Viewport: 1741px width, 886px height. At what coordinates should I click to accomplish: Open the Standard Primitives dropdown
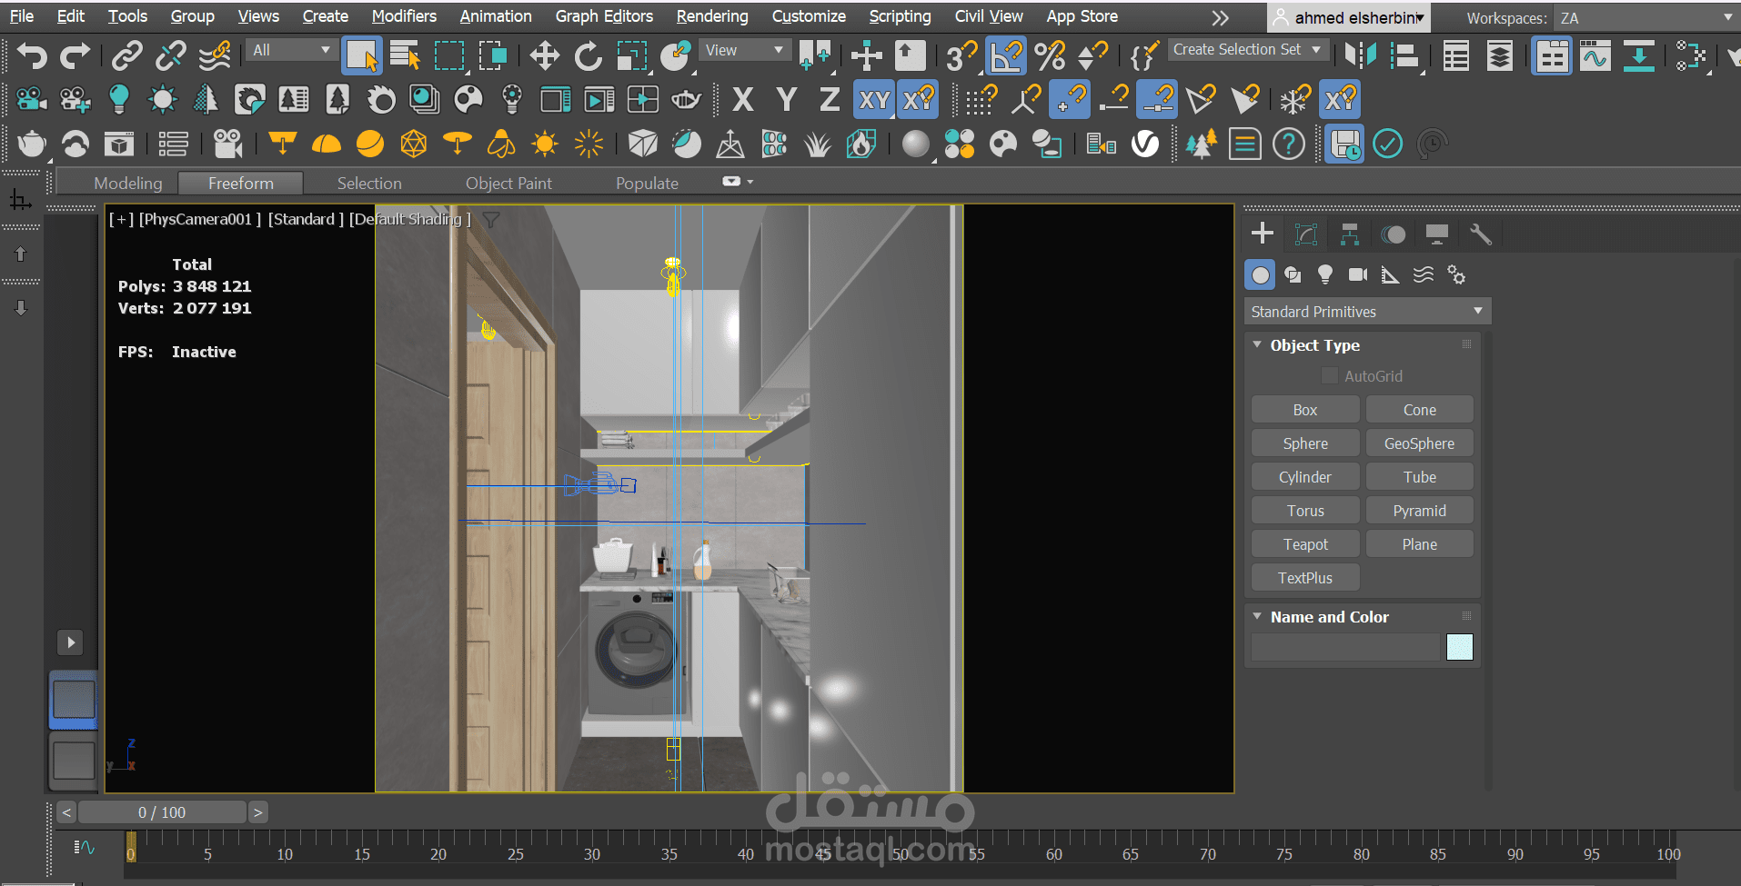tap(1366, 312)
